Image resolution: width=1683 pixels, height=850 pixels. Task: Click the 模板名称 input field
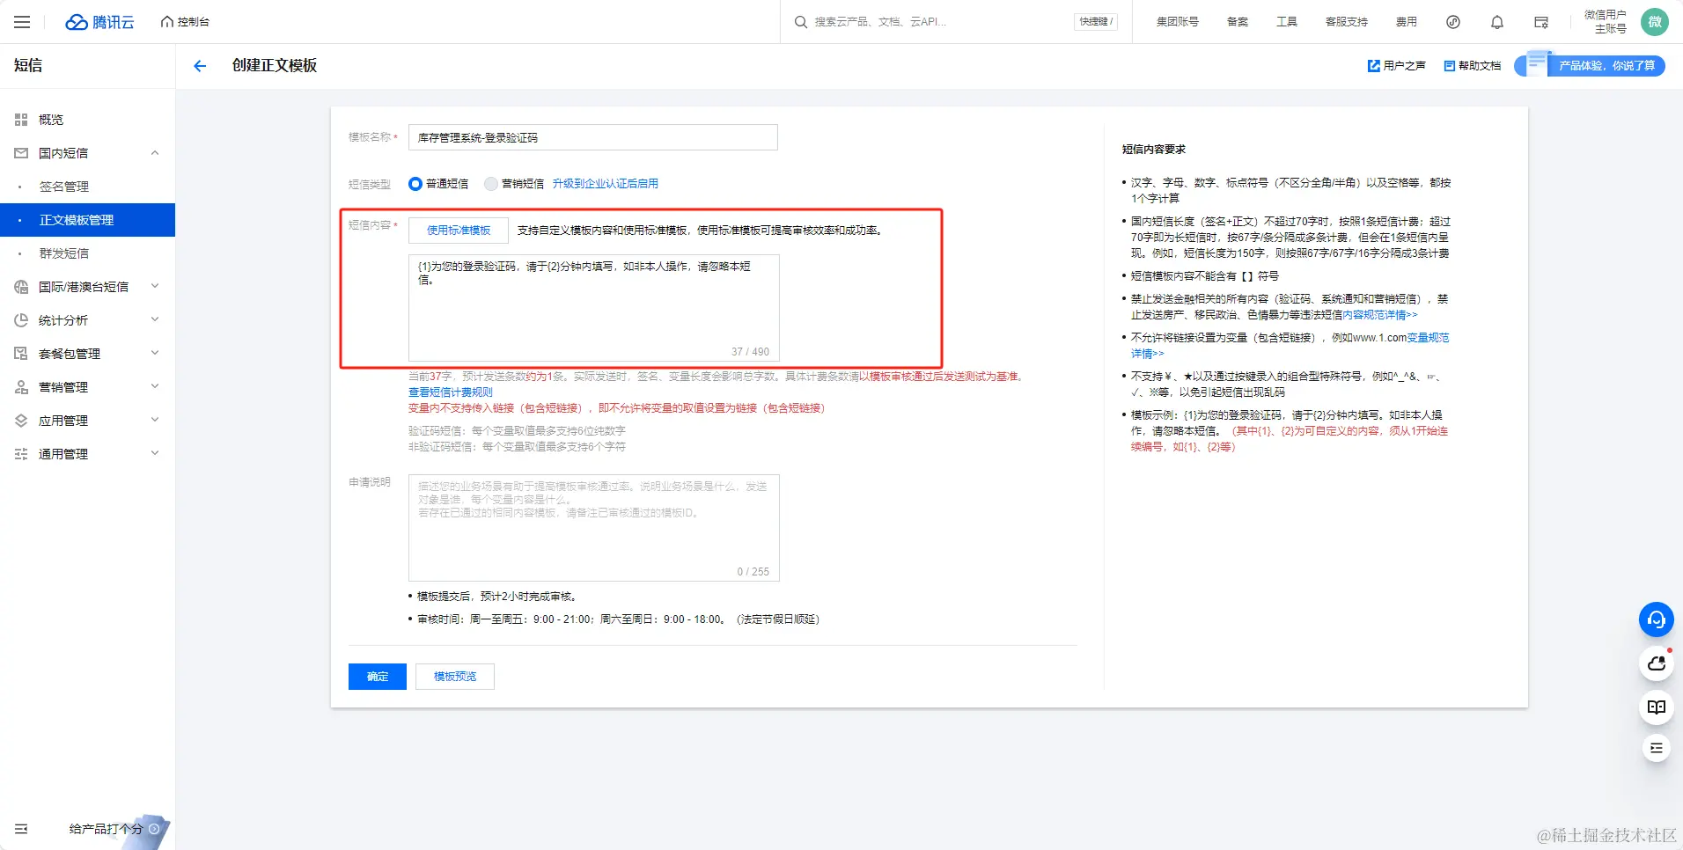pos(593,137)
